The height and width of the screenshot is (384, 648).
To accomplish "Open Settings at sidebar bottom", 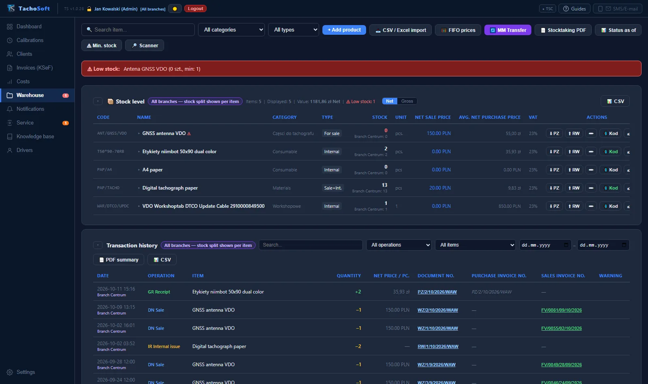I will click(26, 372).
